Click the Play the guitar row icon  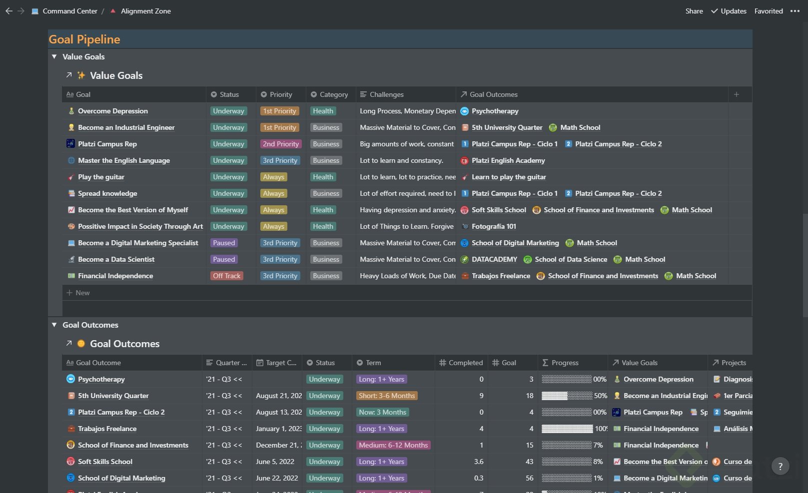(71, 177)
